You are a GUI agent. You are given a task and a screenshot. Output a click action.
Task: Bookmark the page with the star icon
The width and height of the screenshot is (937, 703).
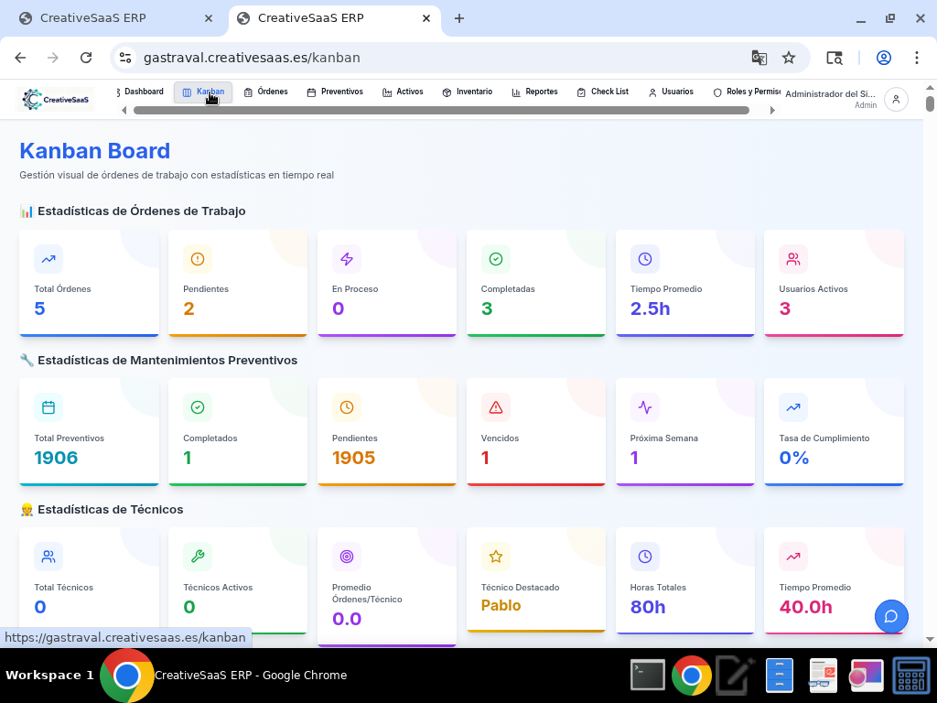(x=789, y=58)
